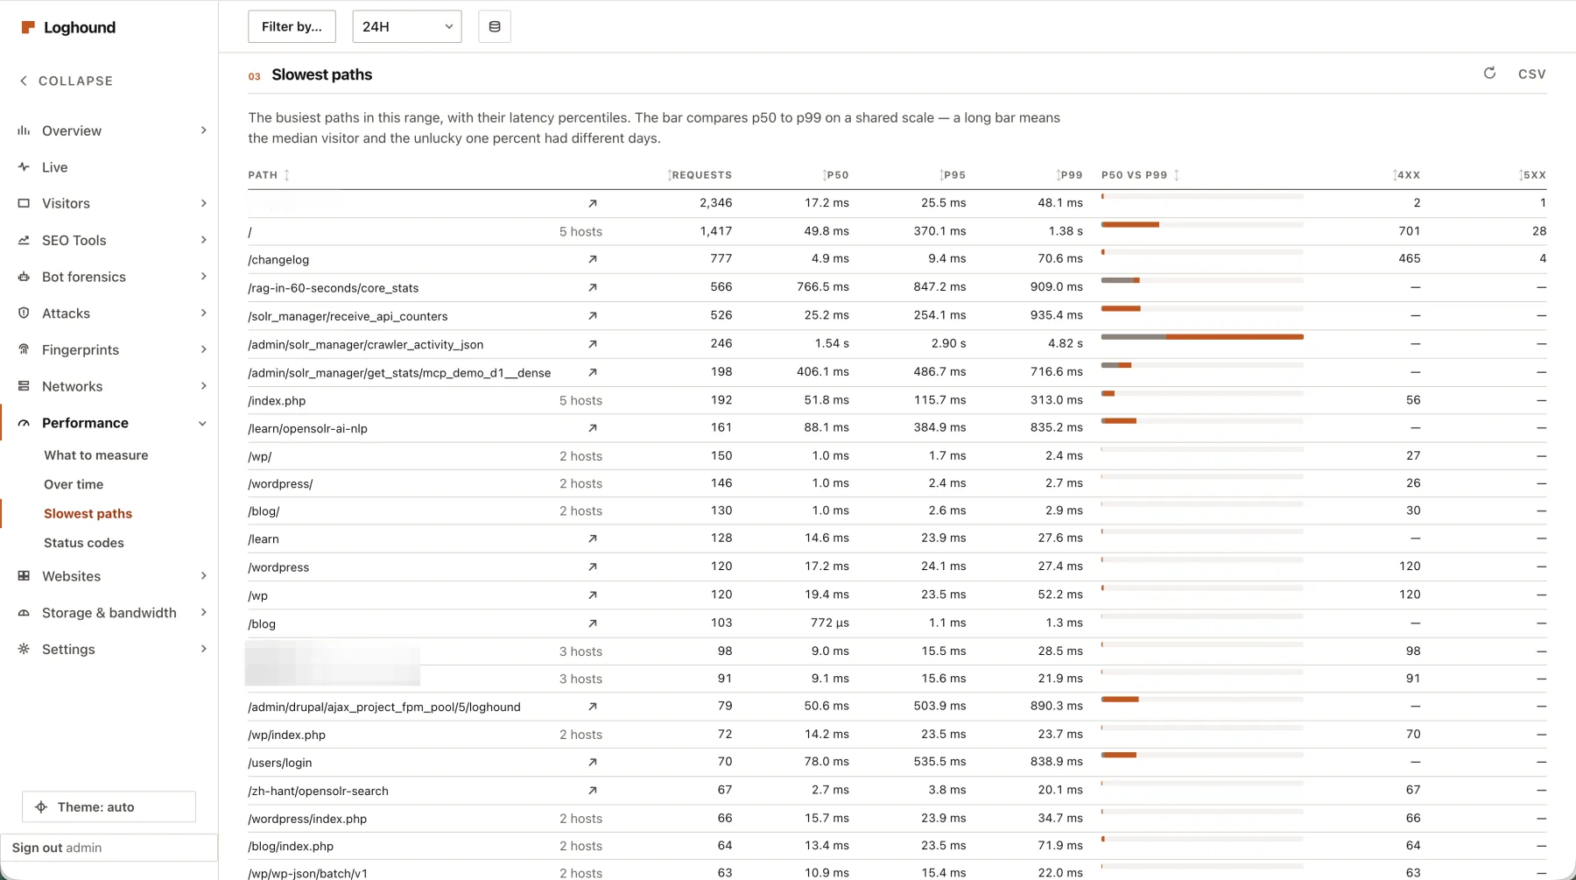Viewport: 1576px width, 880px height.
Task: Click Sign out link
Action: 37,848
